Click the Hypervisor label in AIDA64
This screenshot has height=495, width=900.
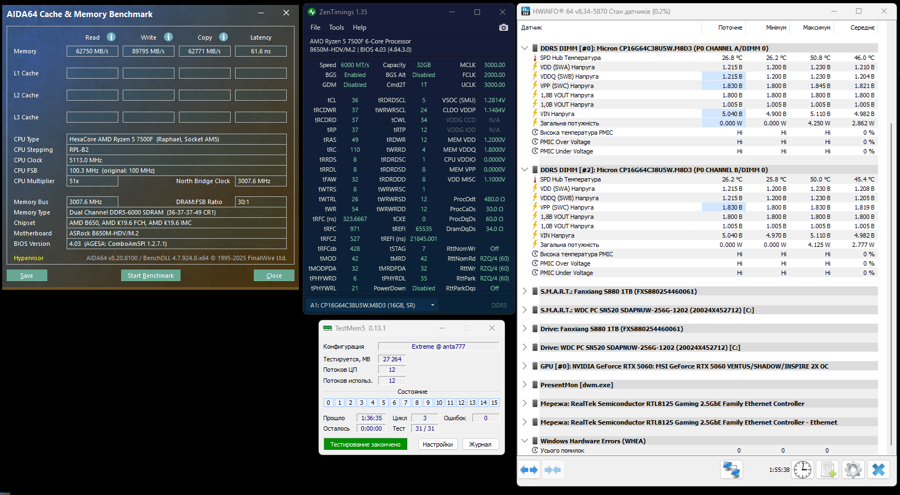click(29, 258)
